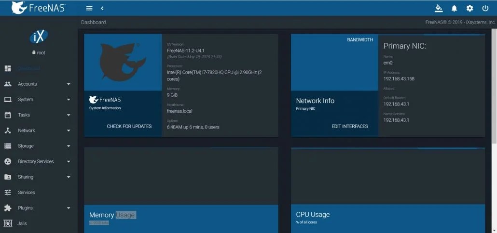Click the Plugins puzzle icon
This screenshot has width=497, height=233.
click(8, 207)
